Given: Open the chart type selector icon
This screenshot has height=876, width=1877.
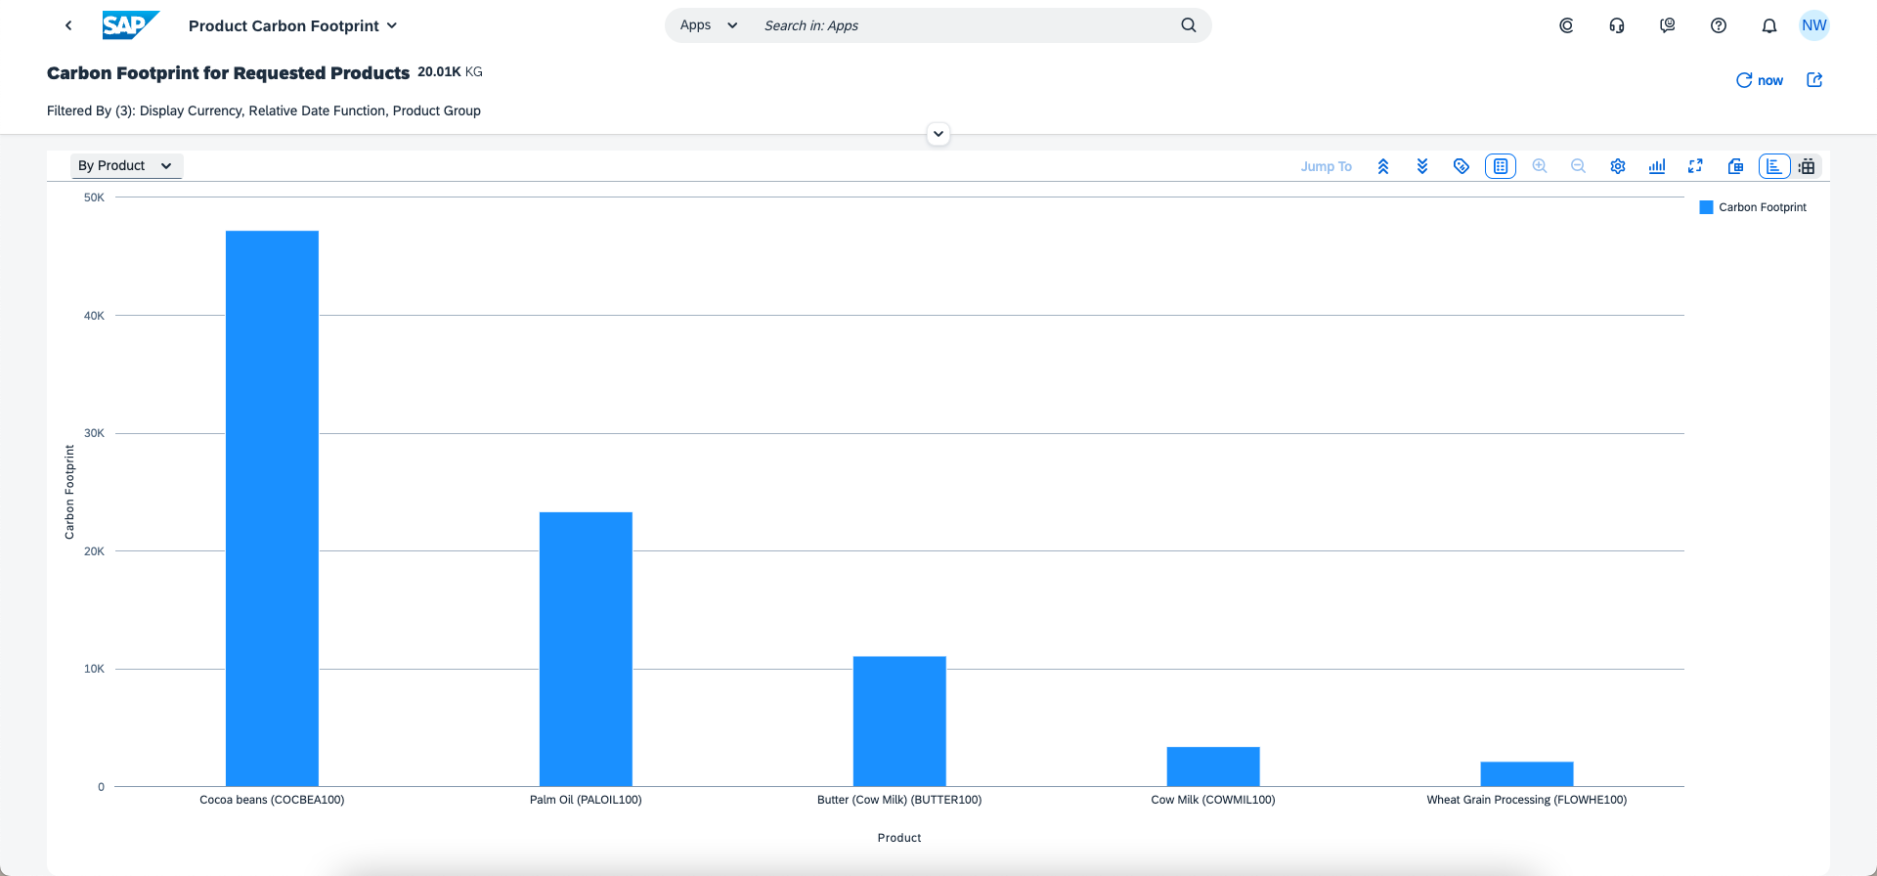Looking at the screenshot, I should pyautogui.click(x=1657, y=166).
